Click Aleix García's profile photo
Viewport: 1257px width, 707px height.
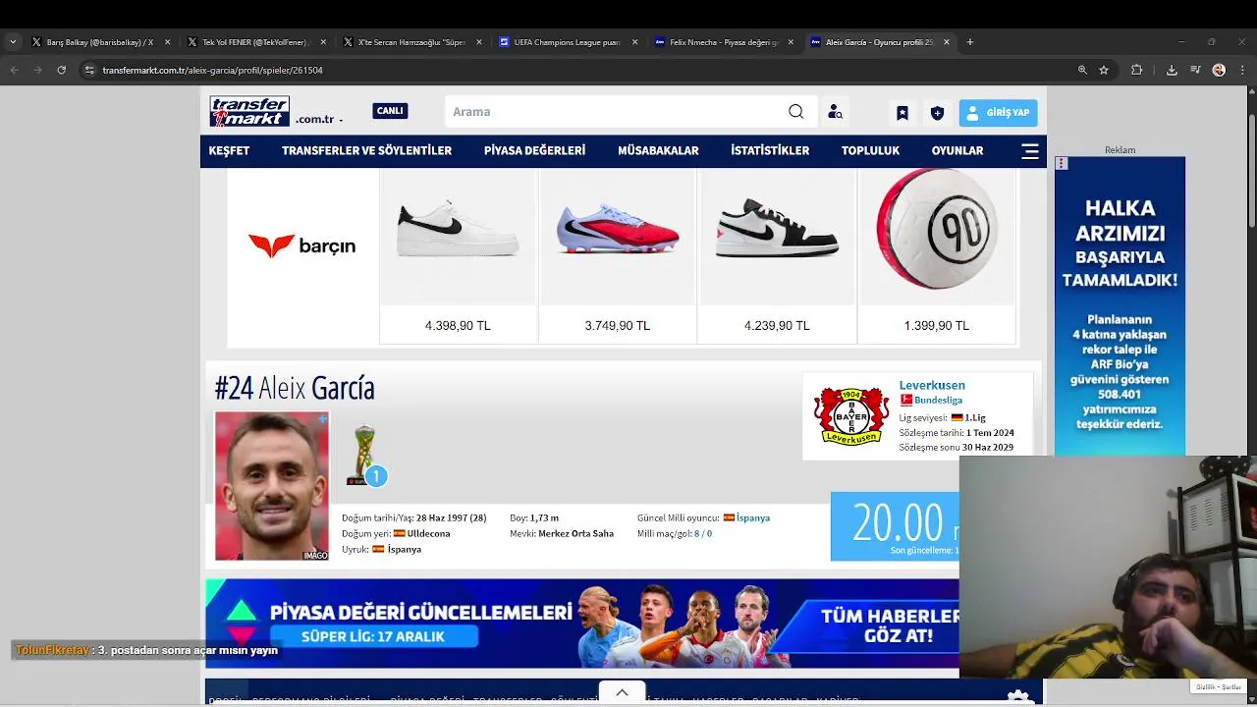click(272, 486)
